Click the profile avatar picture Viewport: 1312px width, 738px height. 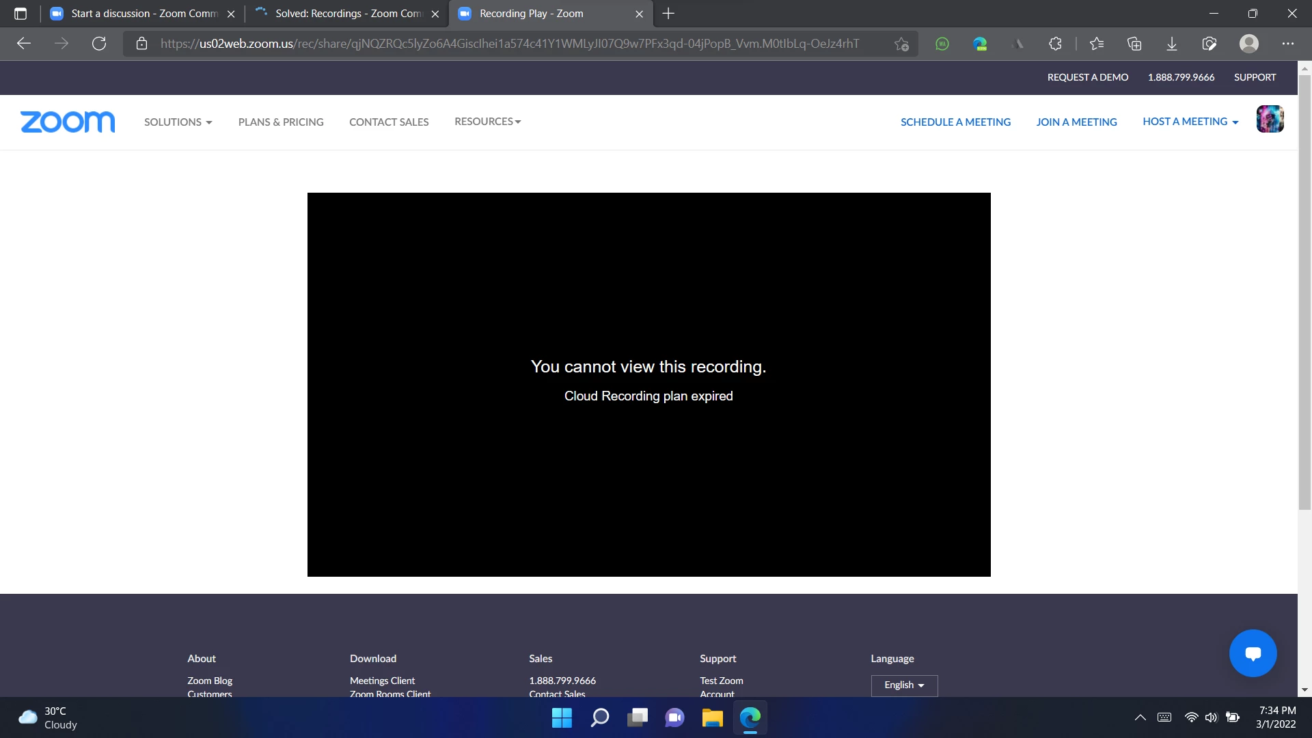1270,119
